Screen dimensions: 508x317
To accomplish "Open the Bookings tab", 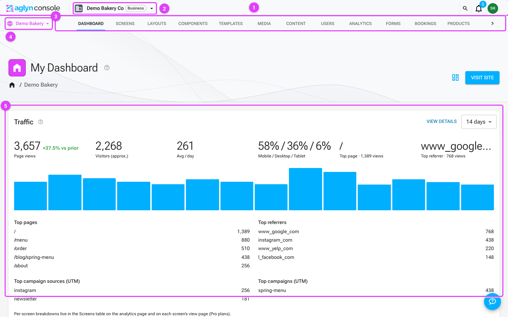I will (x=425, y=24).
